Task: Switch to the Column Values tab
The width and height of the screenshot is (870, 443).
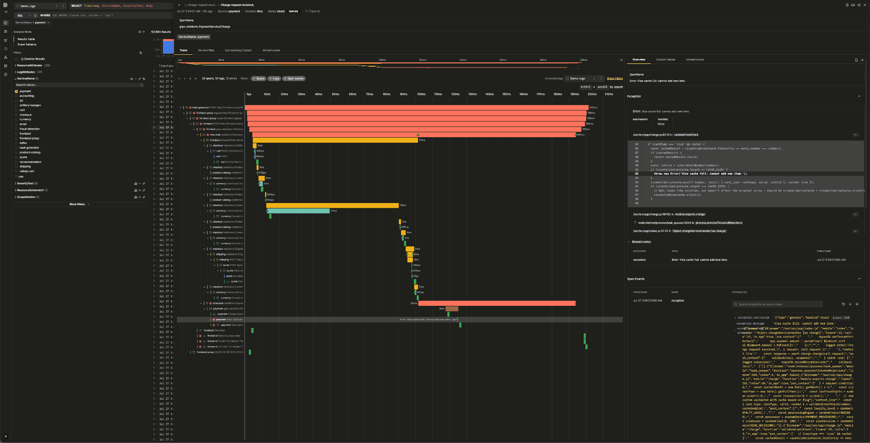Action: coord(666,60)
